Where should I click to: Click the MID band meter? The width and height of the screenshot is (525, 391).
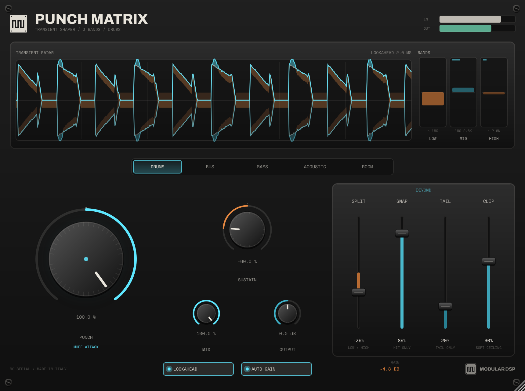pyautogui.click(x=463, y=92)
